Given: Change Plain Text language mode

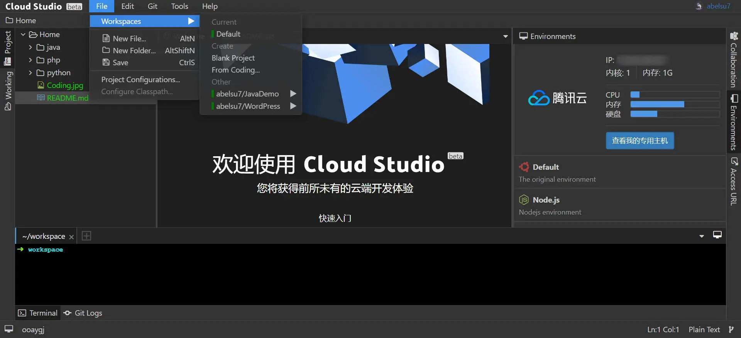Looking at the screenshot, I should click(704, 330).
